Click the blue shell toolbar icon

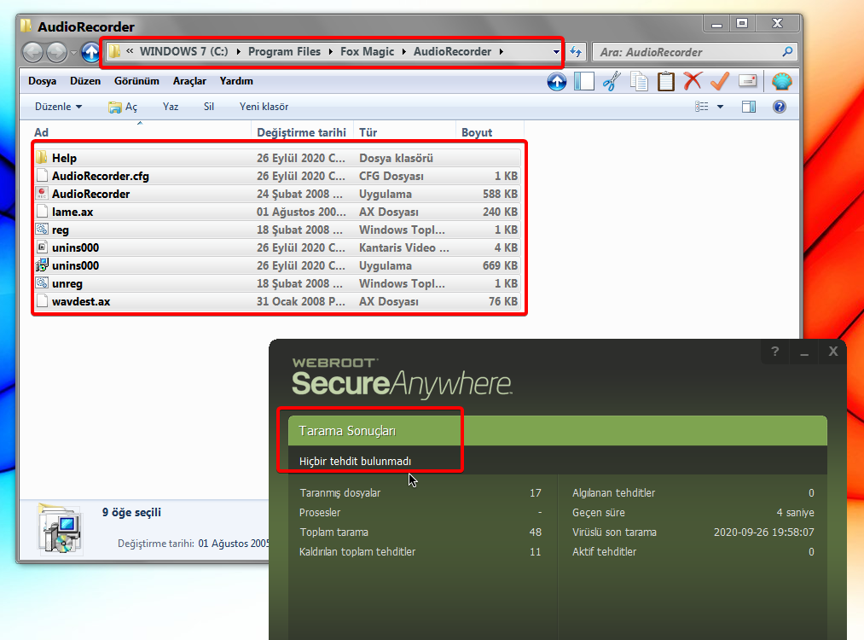782,82
